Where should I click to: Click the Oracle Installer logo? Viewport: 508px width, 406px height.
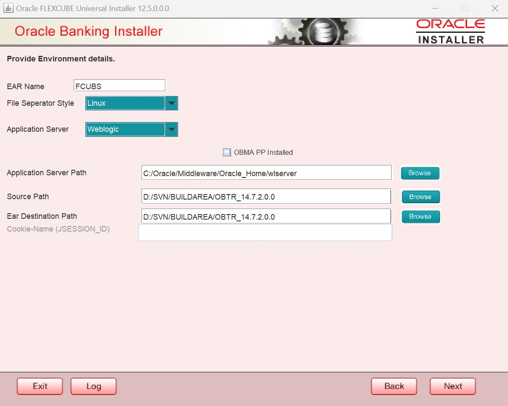pos(450,32)
